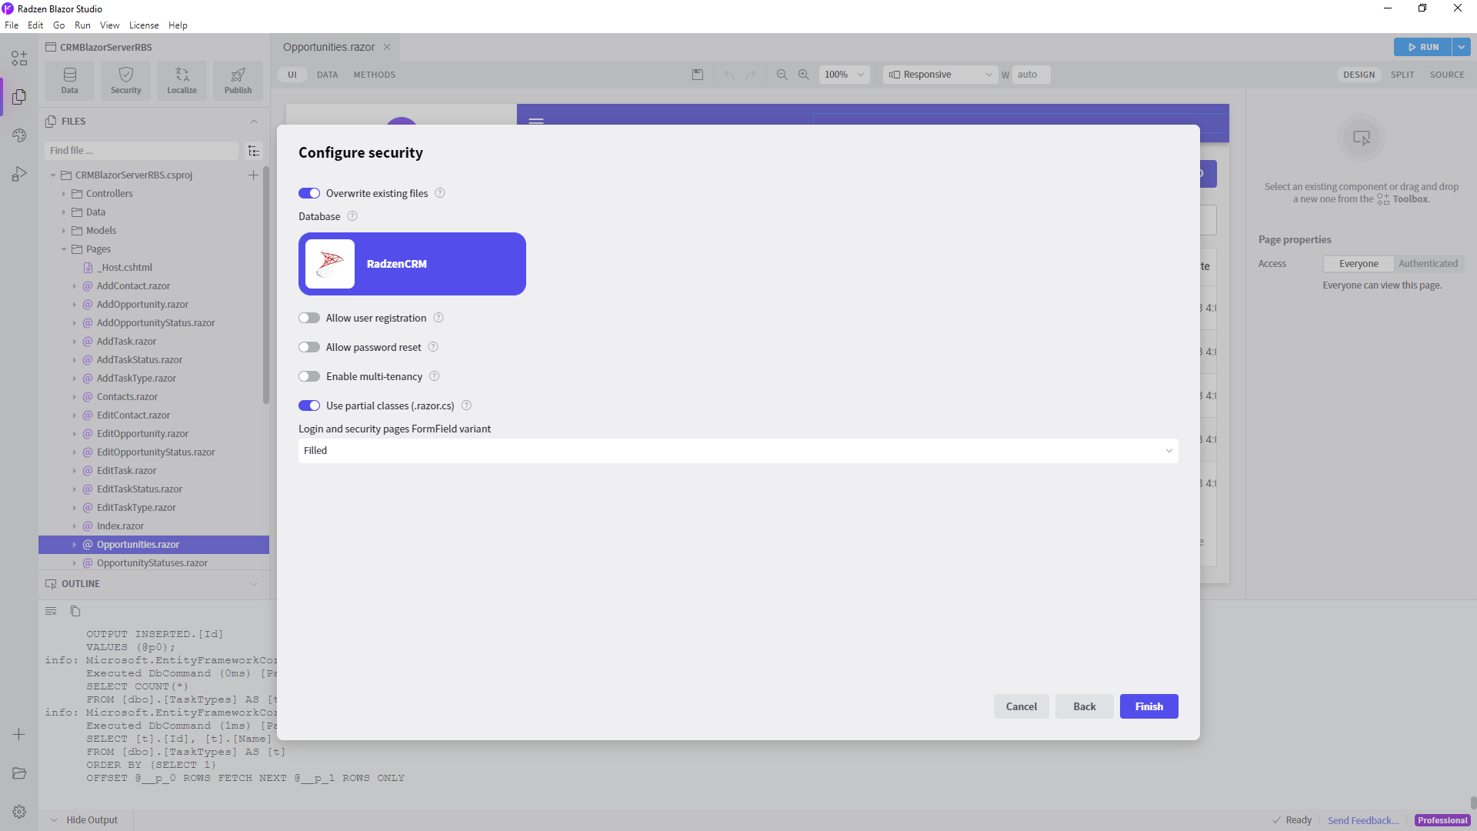Click help icon beside Overwrite existing files
Image resolution: width=1477 pixels, height=831 pixels.
click(x=440, y=193)
